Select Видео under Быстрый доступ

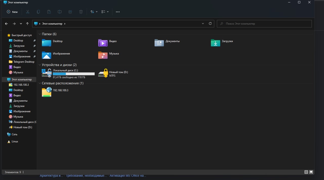[17, 67]
